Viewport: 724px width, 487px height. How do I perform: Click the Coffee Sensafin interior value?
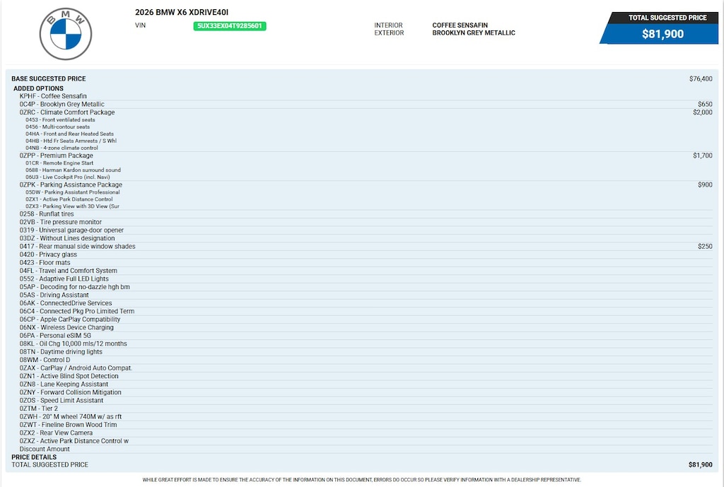(460, 25)
